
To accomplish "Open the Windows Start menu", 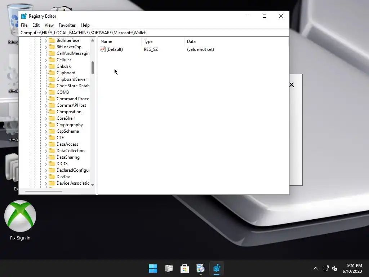I will [153, 268].
